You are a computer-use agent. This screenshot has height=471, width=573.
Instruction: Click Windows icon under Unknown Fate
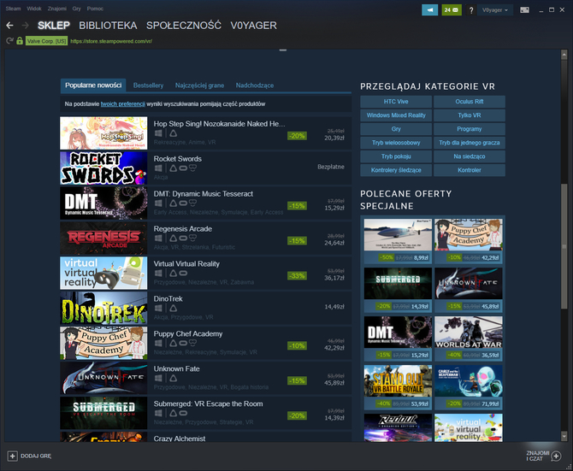(x=158, y=379)
